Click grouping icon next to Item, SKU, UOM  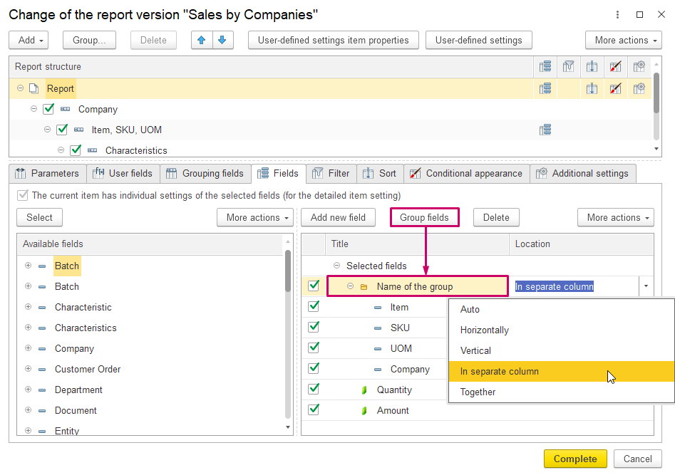(79, 130)
